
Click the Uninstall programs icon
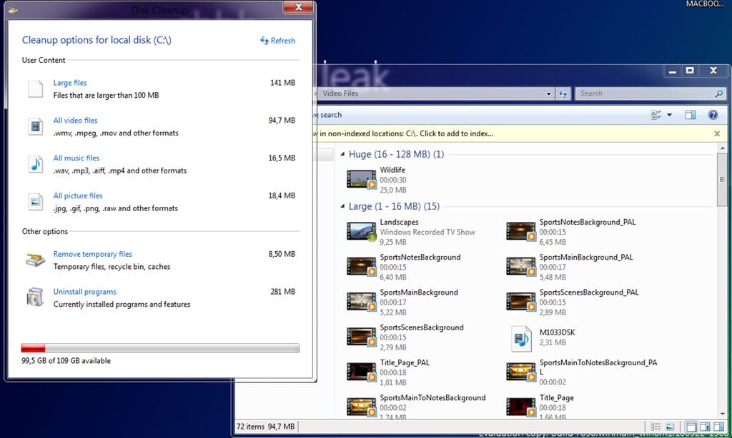click(36, 297)
